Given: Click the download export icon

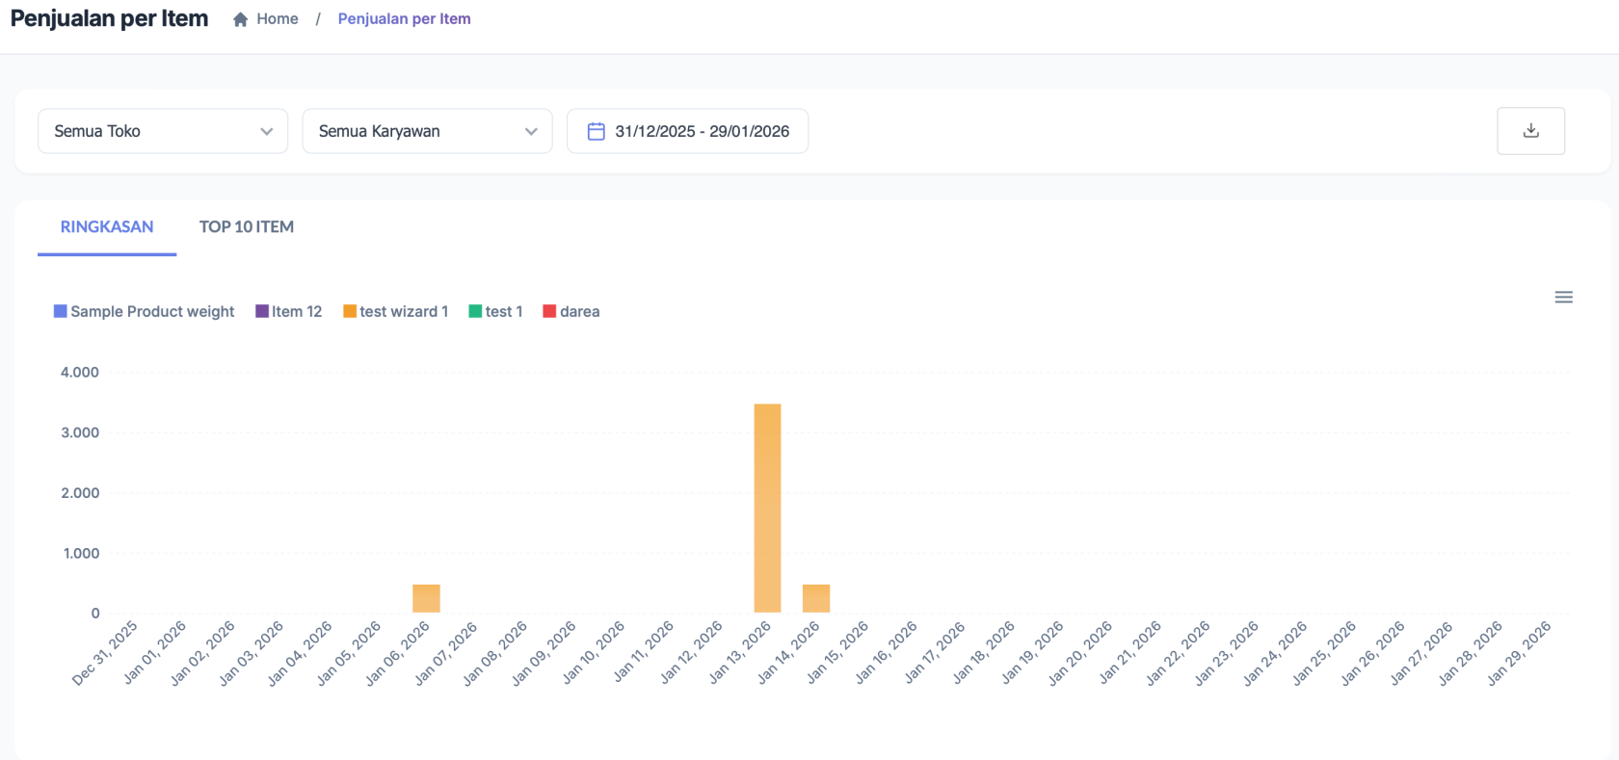Looking at the screenshot, I should pyautogui.click(x=1530, y=131).
